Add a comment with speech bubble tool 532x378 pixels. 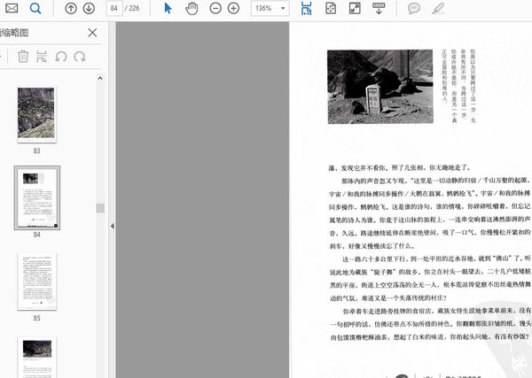click(x=413, y=9)
